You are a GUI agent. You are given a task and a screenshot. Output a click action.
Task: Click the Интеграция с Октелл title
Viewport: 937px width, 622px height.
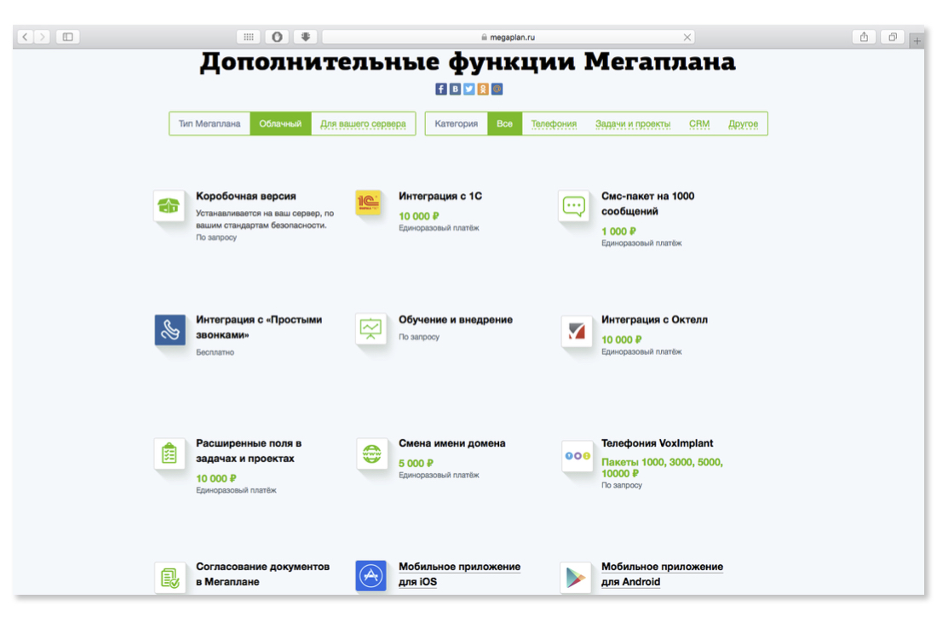coord(654,319)
